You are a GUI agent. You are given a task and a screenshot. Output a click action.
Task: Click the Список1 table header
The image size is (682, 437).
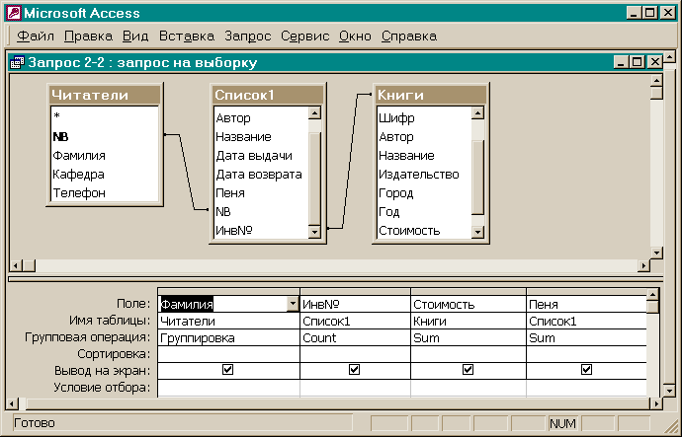tap(268, 95)
